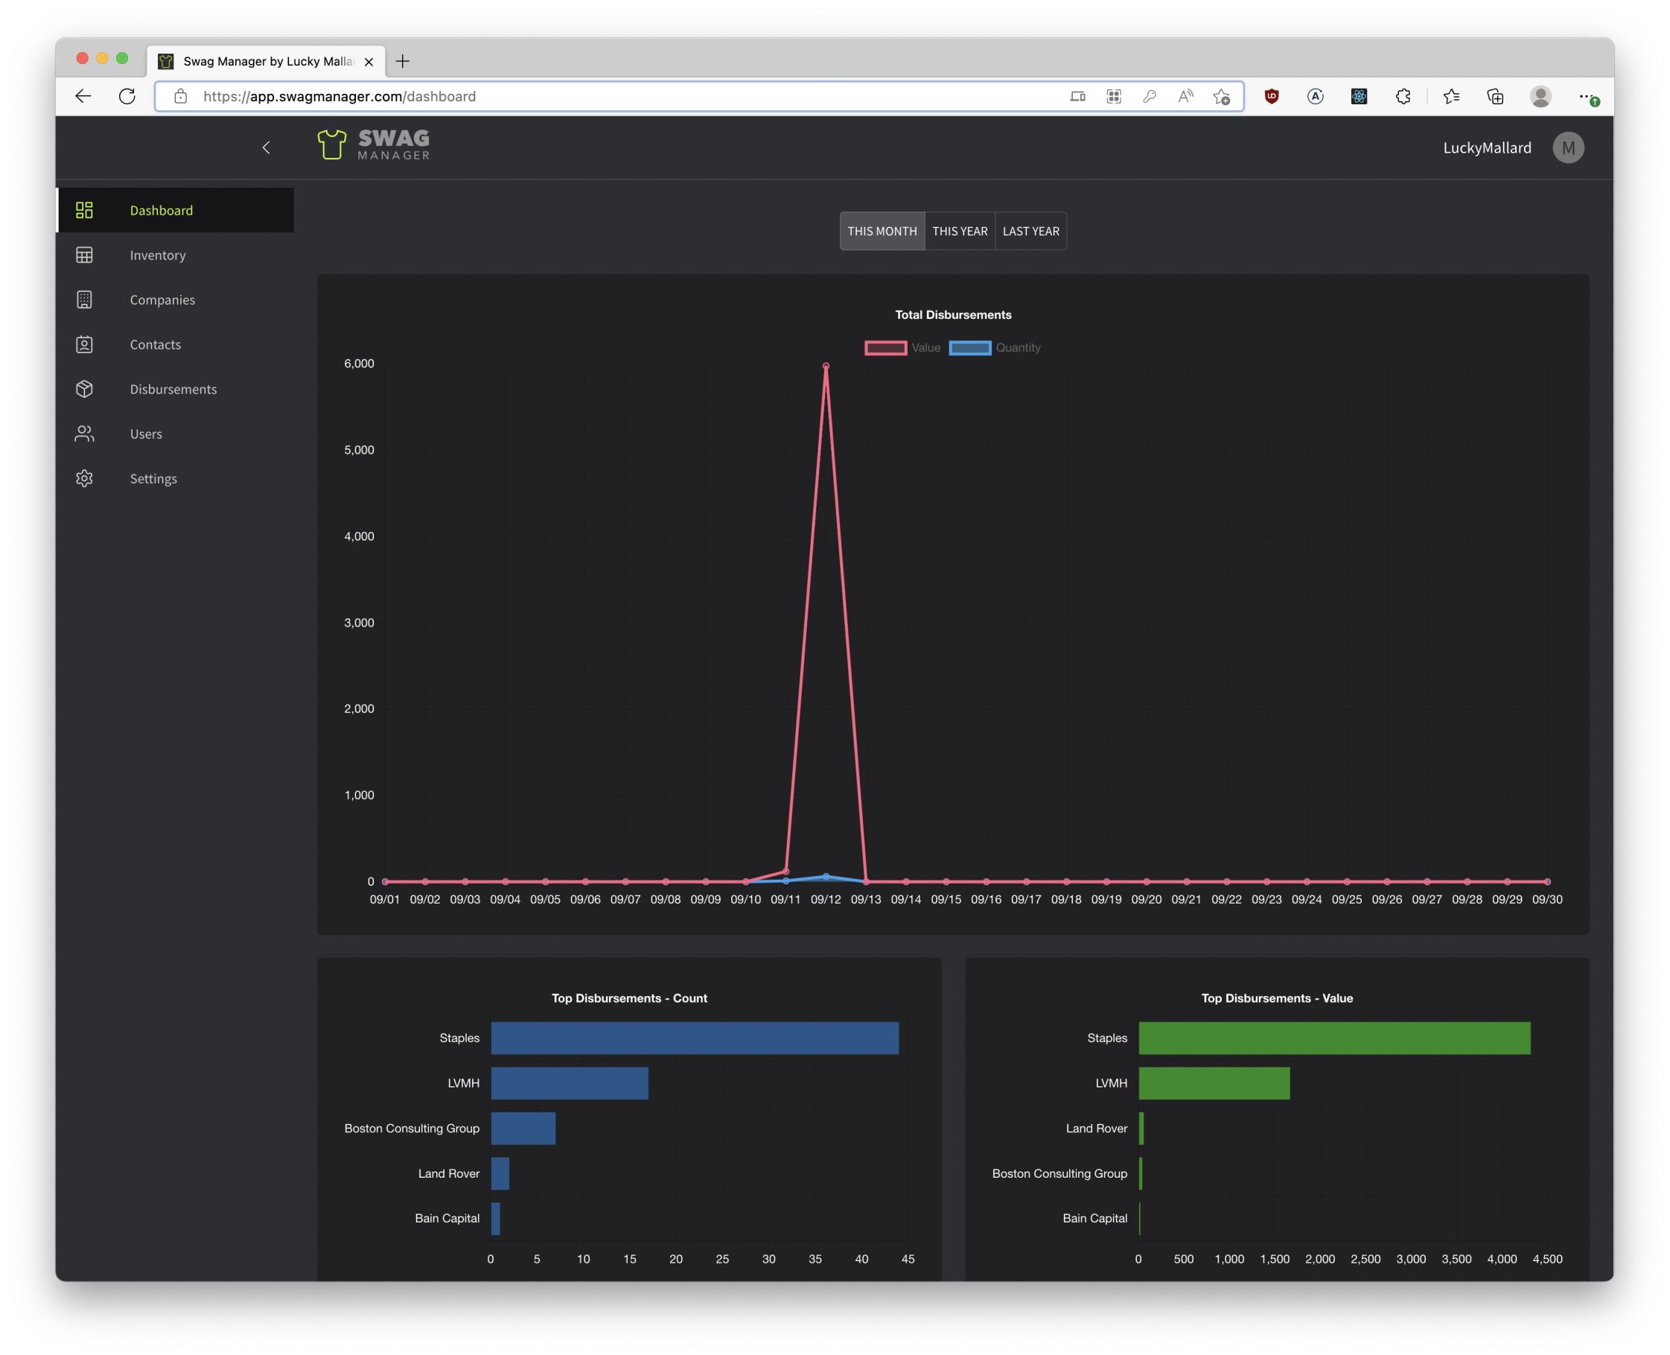This screenshot has width=1670, height=1355.
Task: Click the Inventory table icon
Action: click(84, 256)
